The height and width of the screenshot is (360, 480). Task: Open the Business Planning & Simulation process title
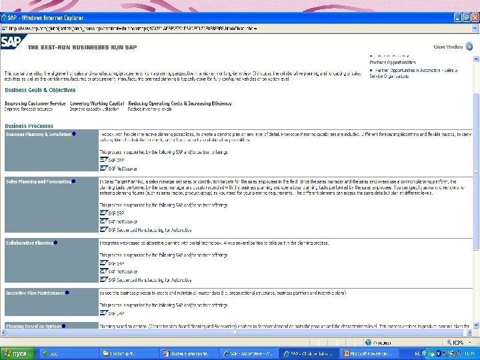[x=39, y=134]
